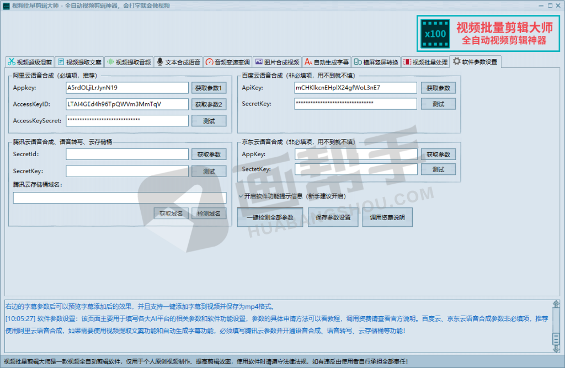Open 调用资费说明
The height and width of the screenshot is (368, 565).
(387, 217)
